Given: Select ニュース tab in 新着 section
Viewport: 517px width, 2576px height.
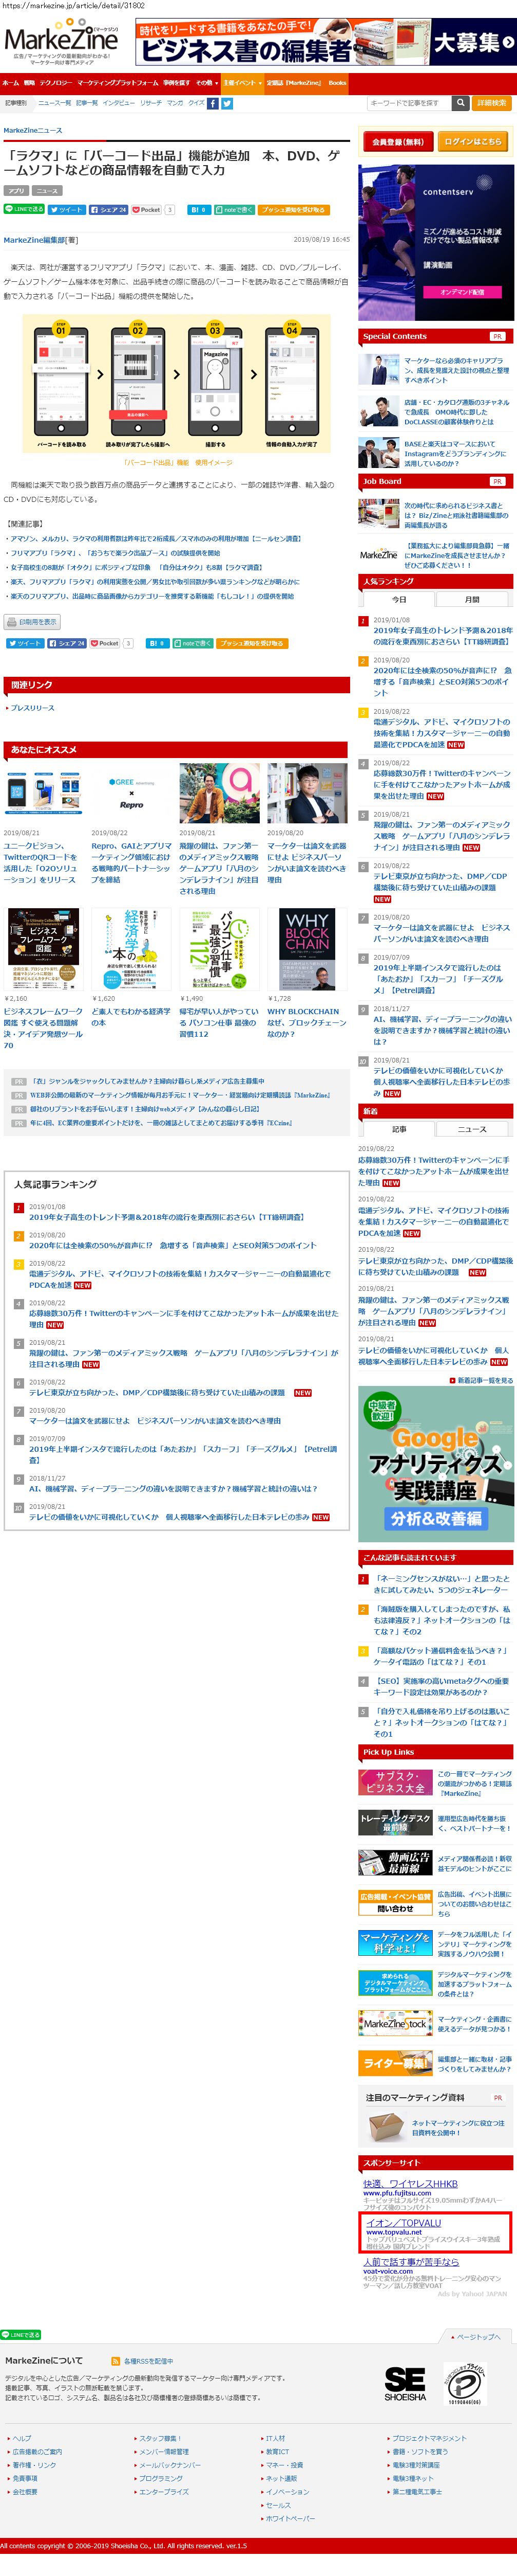Looking at the screenshot, I should coord(472,1129).
